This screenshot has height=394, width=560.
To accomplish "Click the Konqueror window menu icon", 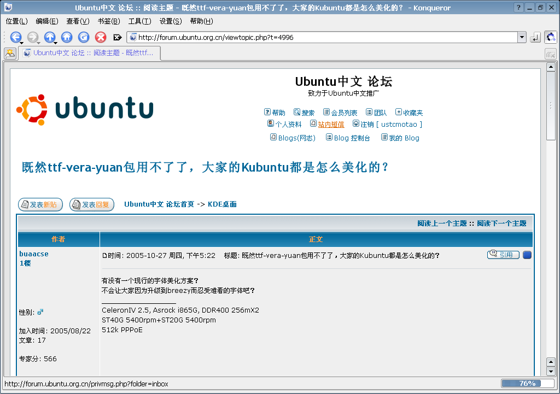I will [x=8, y=7].
